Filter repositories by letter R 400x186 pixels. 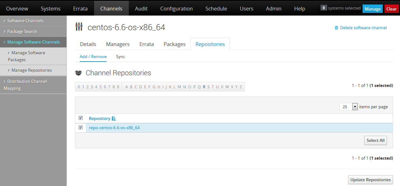[204, 87]
